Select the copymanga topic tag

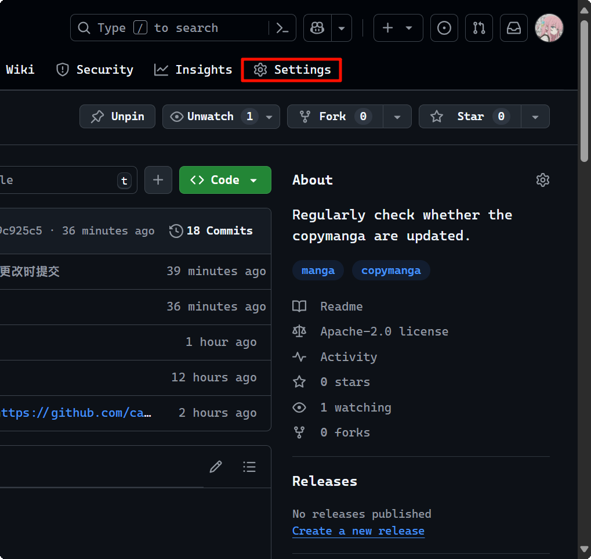pos(391,271)
